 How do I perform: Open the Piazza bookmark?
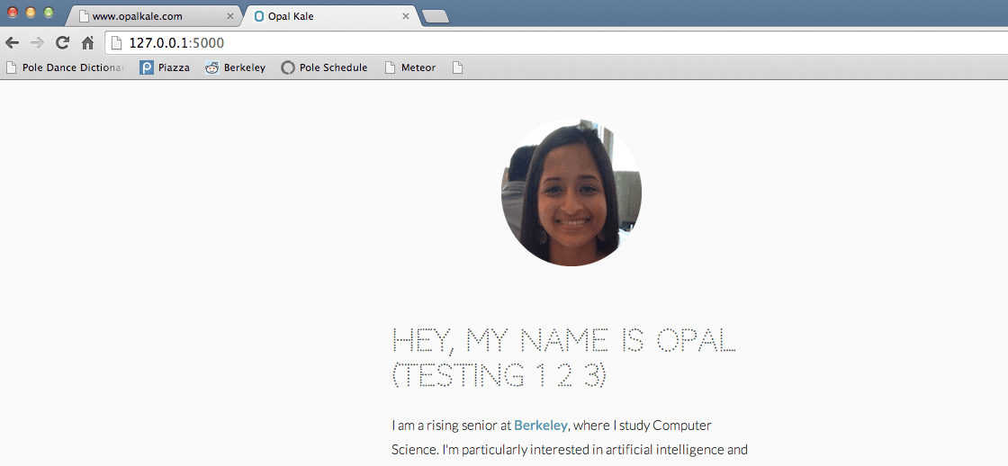(x=165, y=67)
